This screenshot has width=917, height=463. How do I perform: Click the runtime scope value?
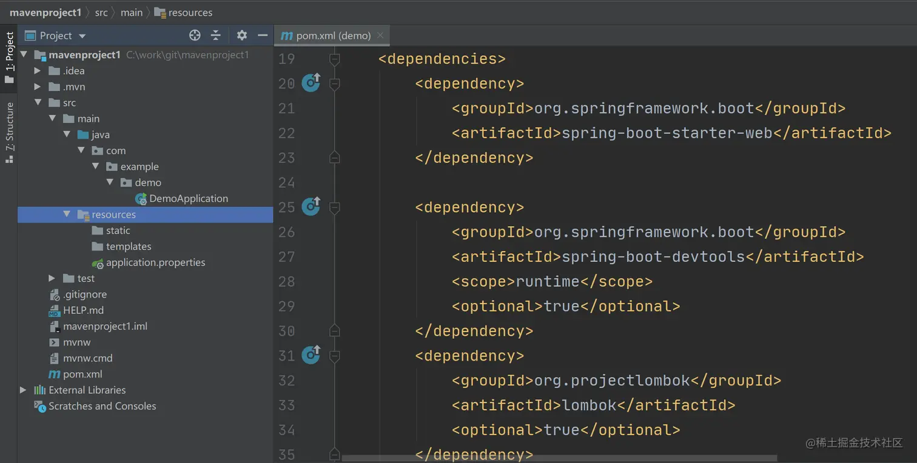pyautogui.click(x=548, y=281)
